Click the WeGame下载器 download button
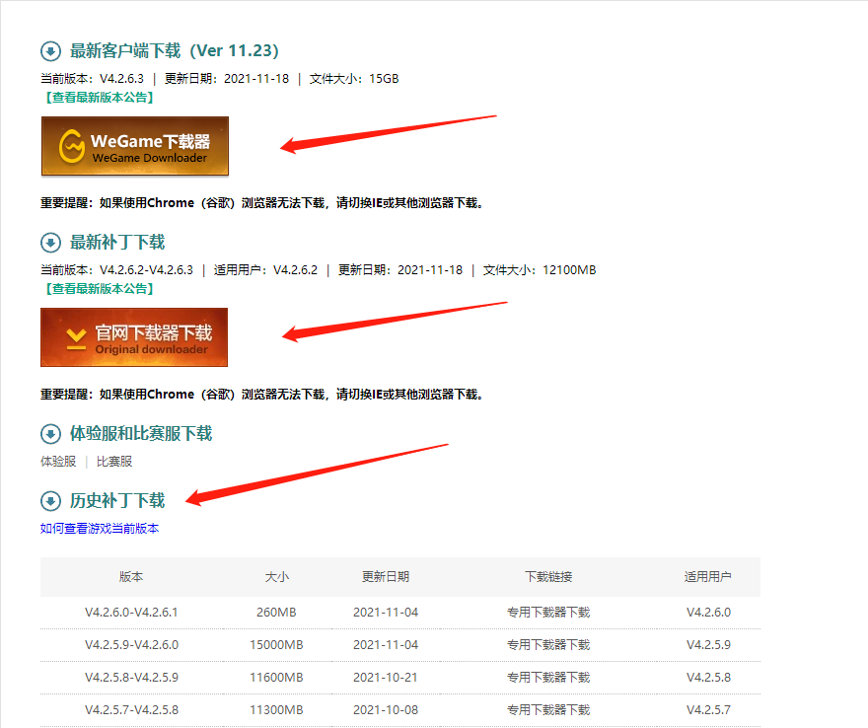 (x=135, y=146)
